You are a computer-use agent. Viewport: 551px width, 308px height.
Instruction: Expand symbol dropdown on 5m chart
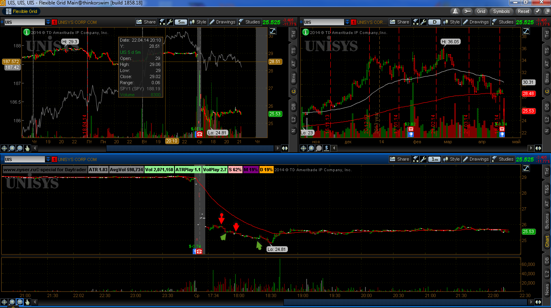click(x=48, y=22)
